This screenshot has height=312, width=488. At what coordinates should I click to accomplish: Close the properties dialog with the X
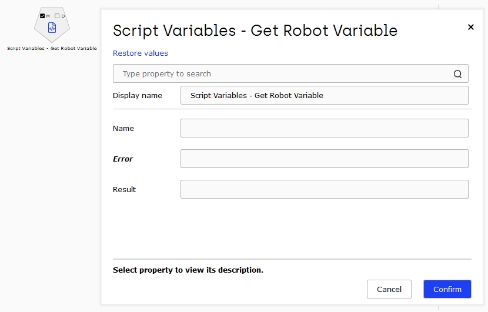[x=471, y=27]
